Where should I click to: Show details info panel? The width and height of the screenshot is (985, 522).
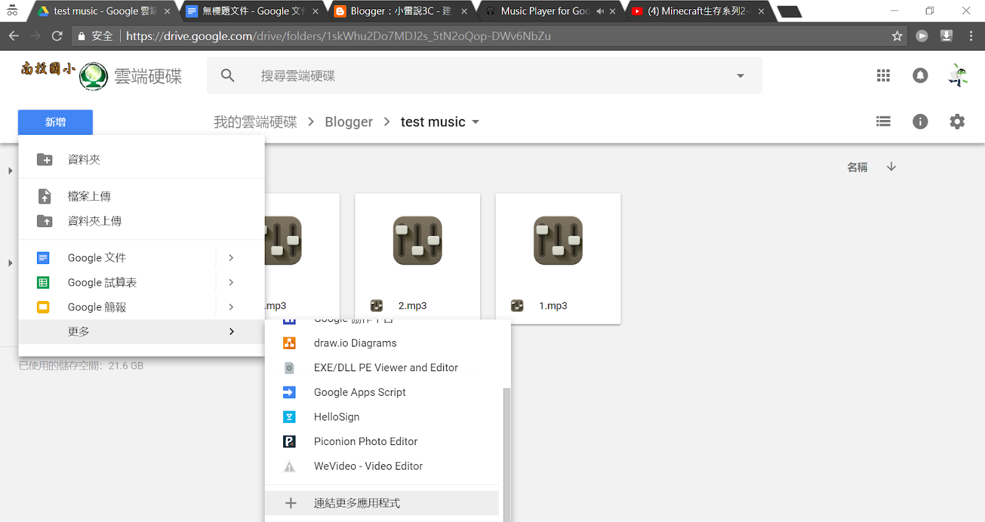click(920, 121)
